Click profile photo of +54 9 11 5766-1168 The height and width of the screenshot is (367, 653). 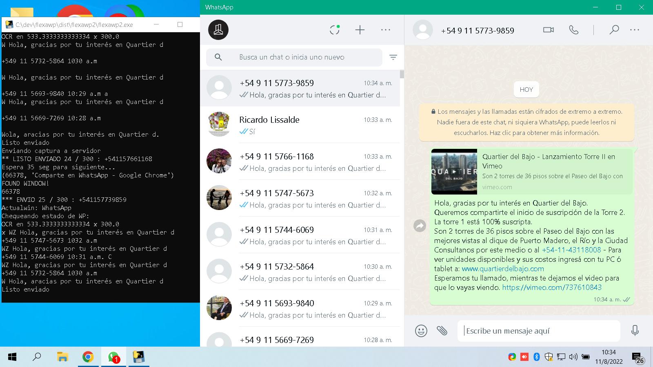tap(219, 161)
